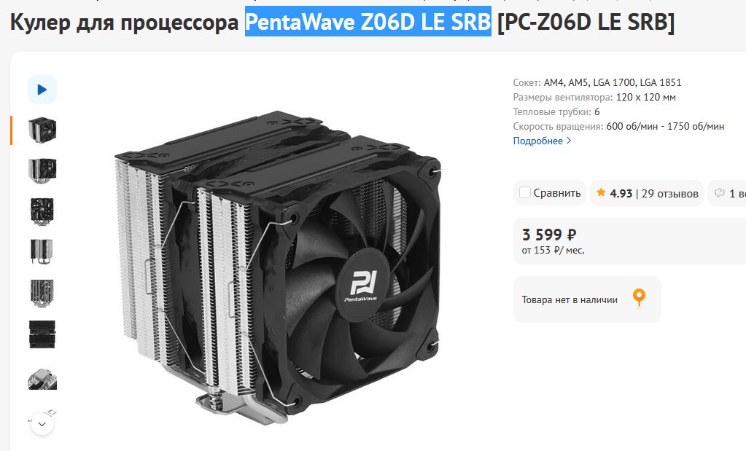Tick the Сравнить checkbox
The width and height of the screenshot is (746, 451).
click(525, 192)
